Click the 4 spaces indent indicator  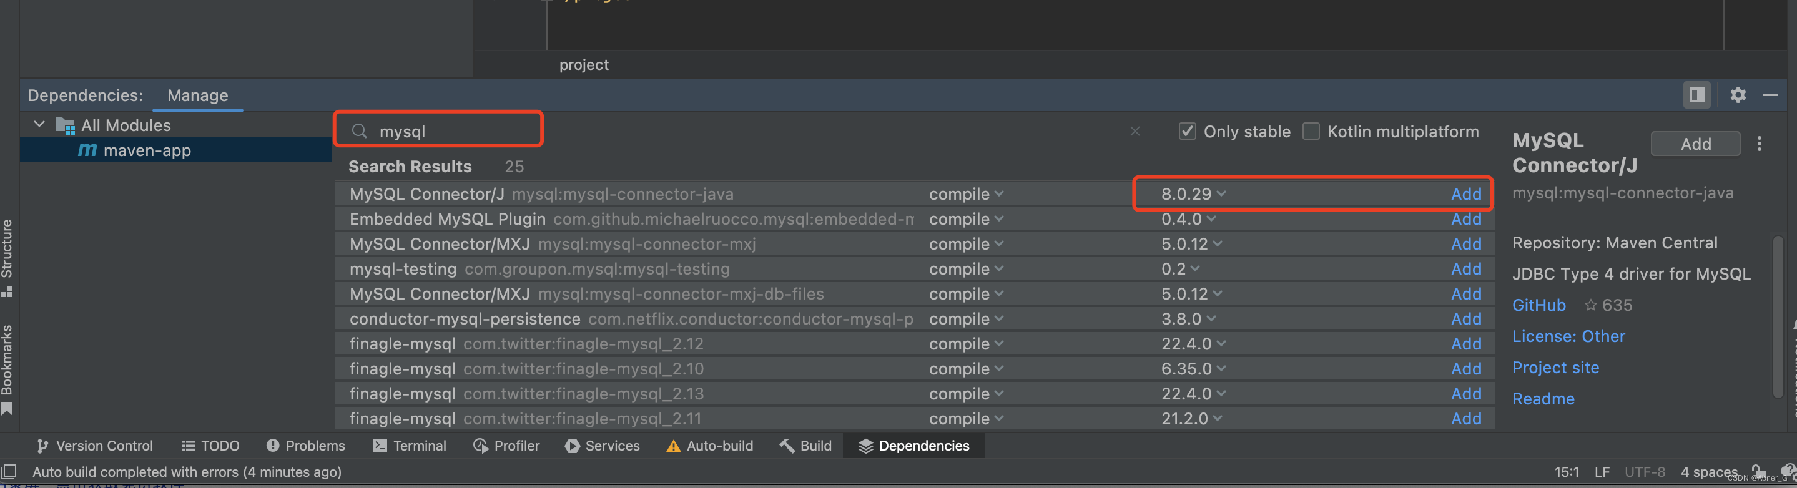pos(1708,472)
